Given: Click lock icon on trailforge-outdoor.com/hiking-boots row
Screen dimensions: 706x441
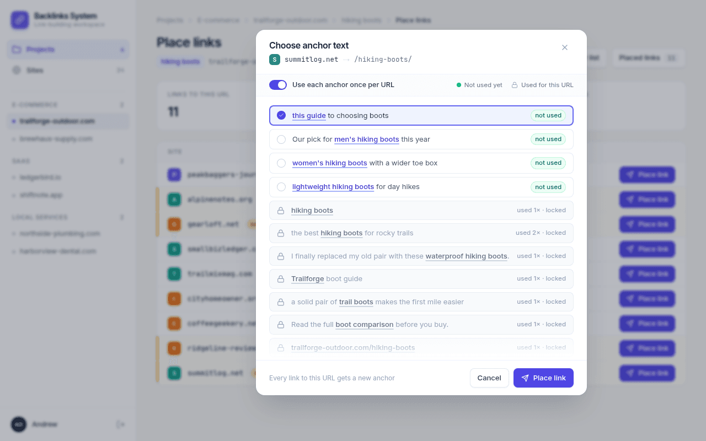Looking at the screenshot, I should 281,348.
